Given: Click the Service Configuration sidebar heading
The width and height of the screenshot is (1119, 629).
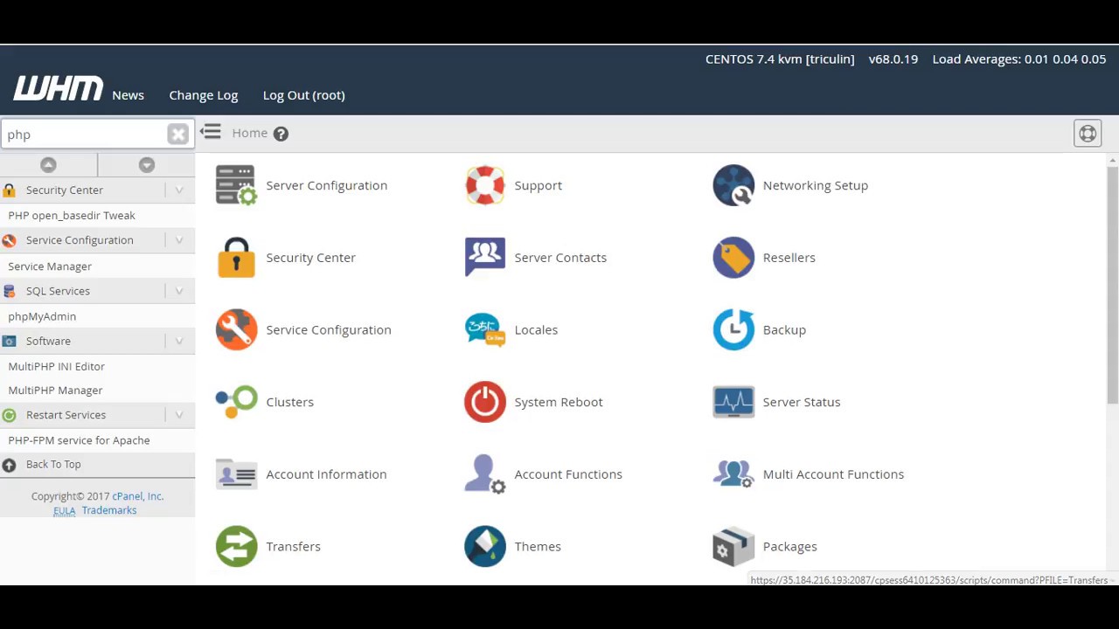Looking at the screenshot, I should tap(80, 240).
